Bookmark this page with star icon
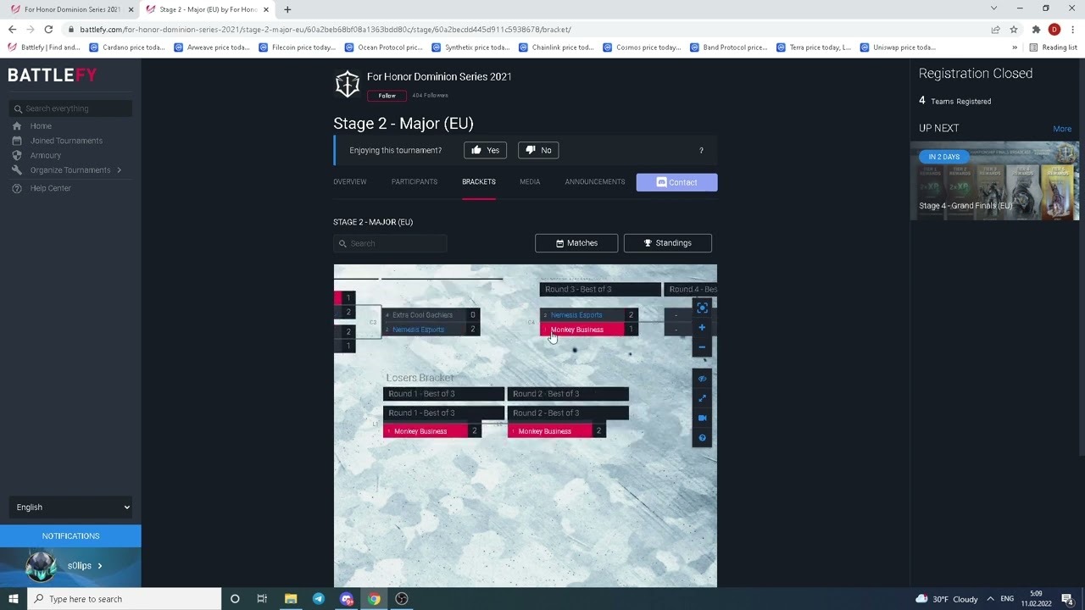Screen dimensions: 1085x610 point(1014,30)
